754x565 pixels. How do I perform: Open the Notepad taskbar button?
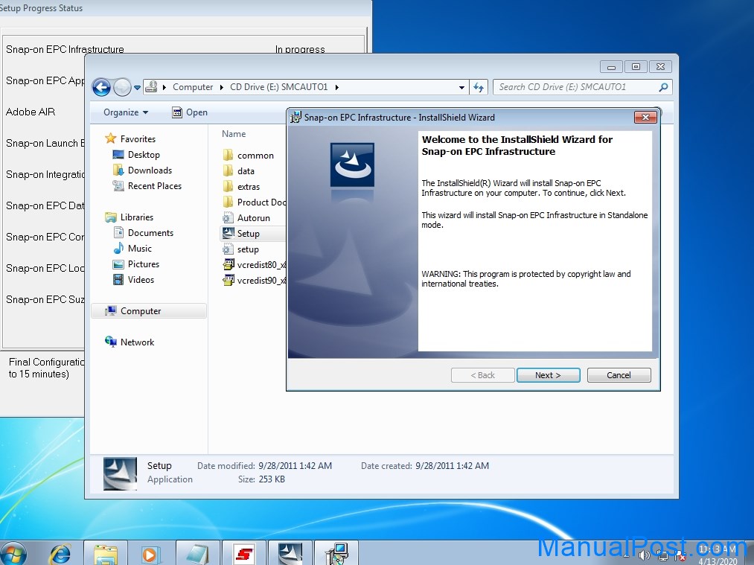click(198, 554)
